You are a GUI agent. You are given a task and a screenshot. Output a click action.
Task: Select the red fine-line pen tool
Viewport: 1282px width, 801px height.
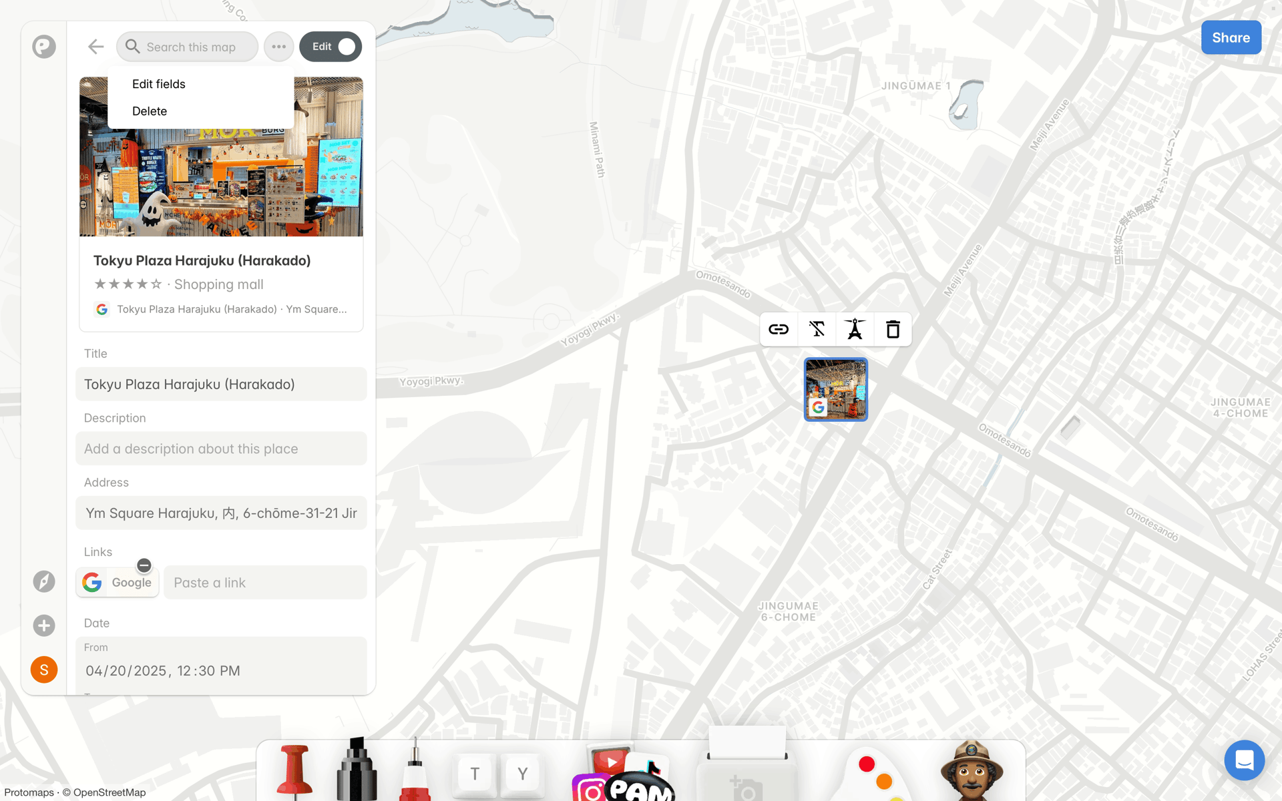click(415, 770)
